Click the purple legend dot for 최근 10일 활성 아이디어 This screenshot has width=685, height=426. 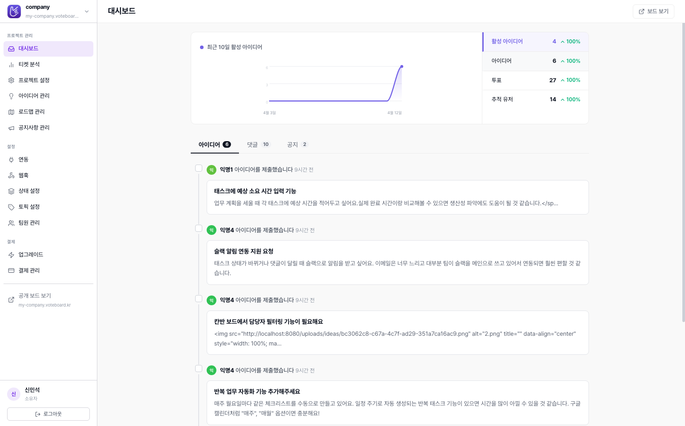pyautogui.click(x=202, y=47)
